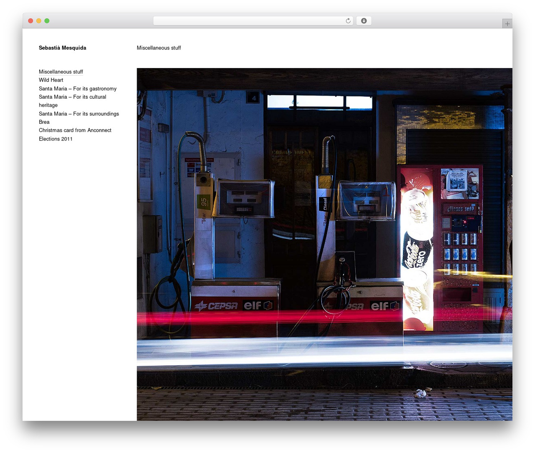Open Santa Maria – For its surroundings
Screen dimensions: 535x453
[79, 114]
